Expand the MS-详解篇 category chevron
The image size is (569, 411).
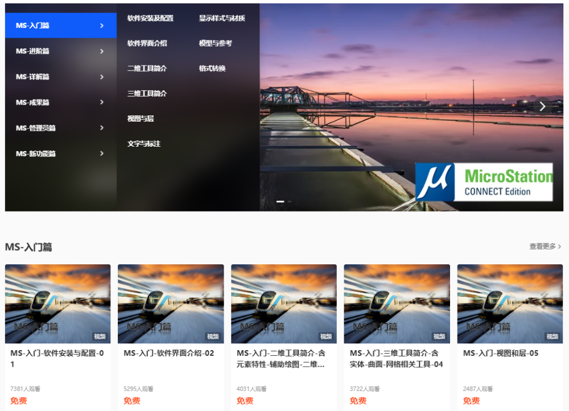click(x=102, y=77)
